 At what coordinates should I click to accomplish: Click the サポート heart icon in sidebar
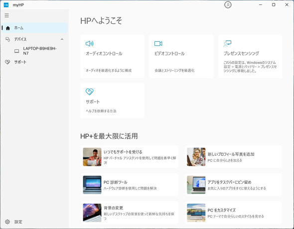coord(7,62)
